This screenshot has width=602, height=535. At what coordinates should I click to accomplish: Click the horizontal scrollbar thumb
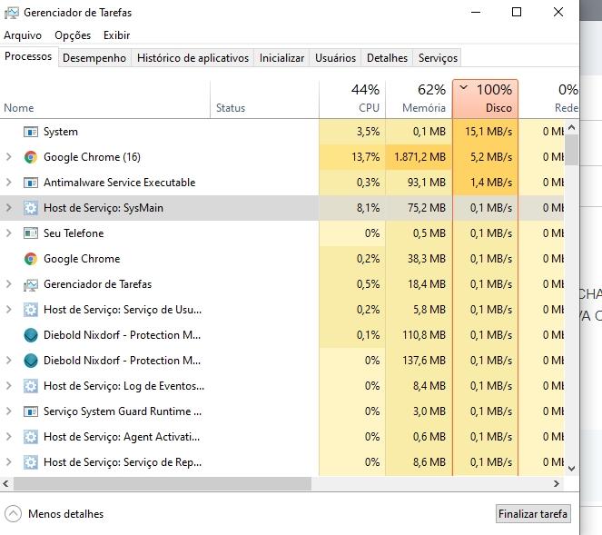163,484
